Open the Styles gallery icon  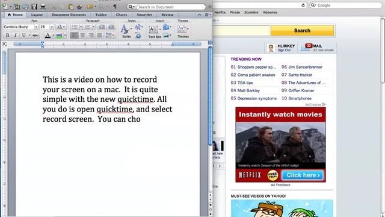click(x=125, y=30)
